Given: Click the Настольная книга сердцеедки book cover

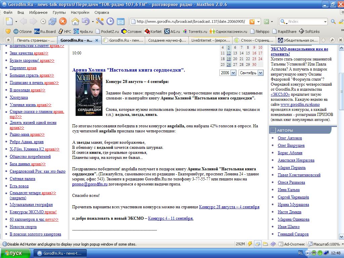Looking at the screenshot, I should (89, 94).
